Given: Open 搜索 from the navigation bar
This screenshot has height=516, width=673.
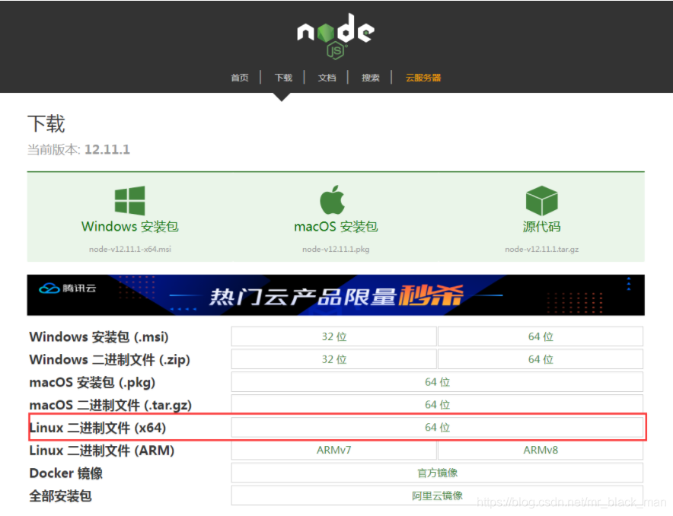Looking at the screenshot, I should (x=371, y=77).
